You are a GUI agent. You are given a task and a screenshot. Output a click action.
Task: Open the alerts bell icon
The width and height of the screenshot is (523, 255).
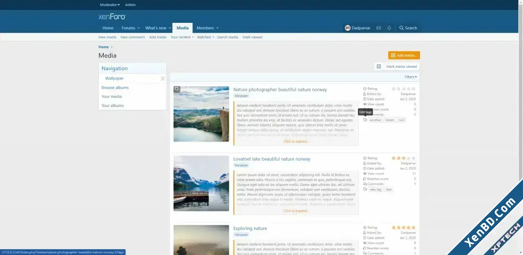389,28
